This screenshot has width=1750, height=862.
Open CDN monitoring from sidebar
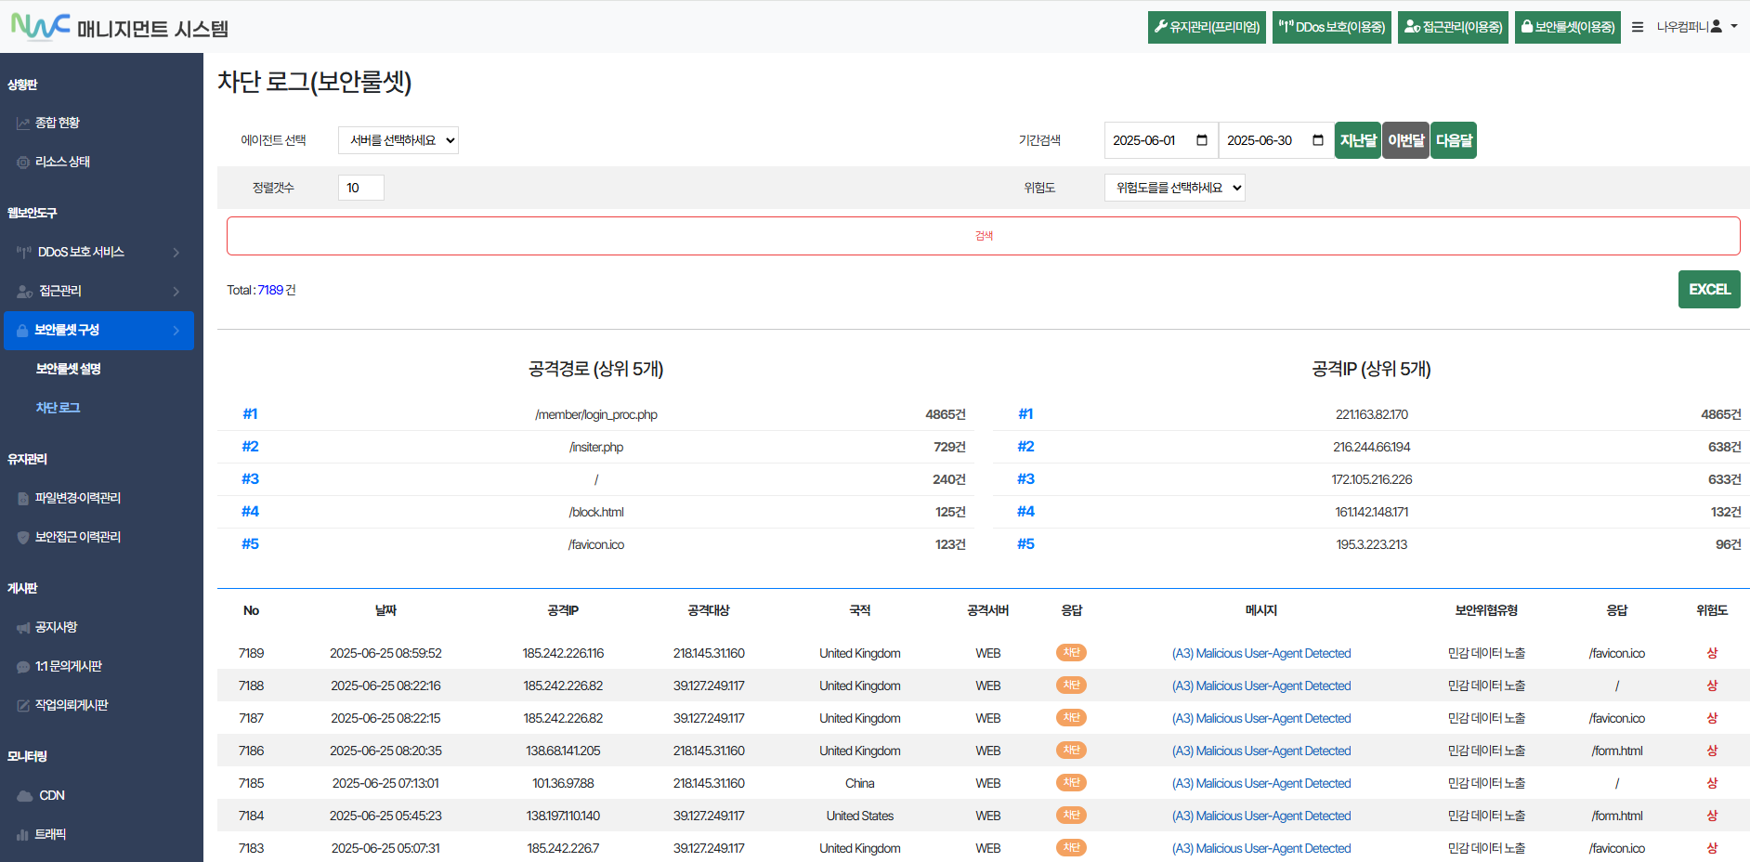point(52,795)
